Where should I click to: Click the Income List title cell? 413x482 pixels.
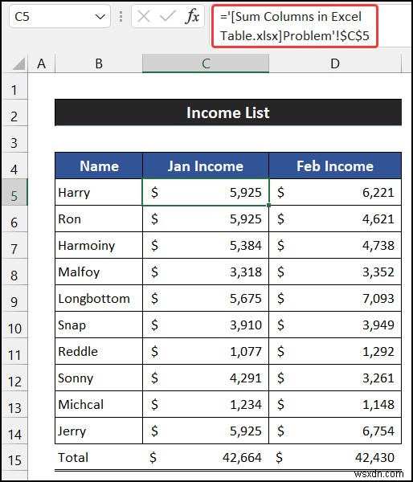228,112
